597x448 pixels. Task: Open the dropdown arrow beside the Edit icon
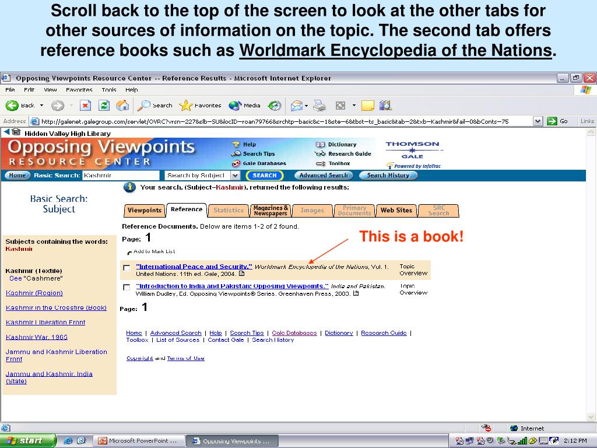click(354, 106)
